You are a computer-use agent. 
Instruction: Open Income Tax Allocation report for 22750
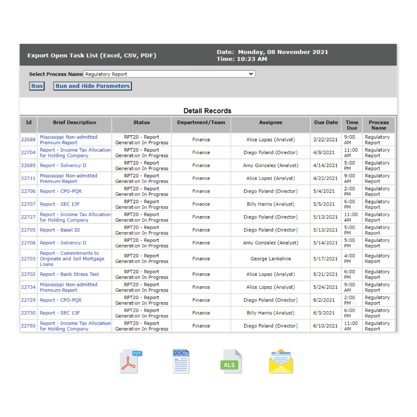click(x=75, y=326)
